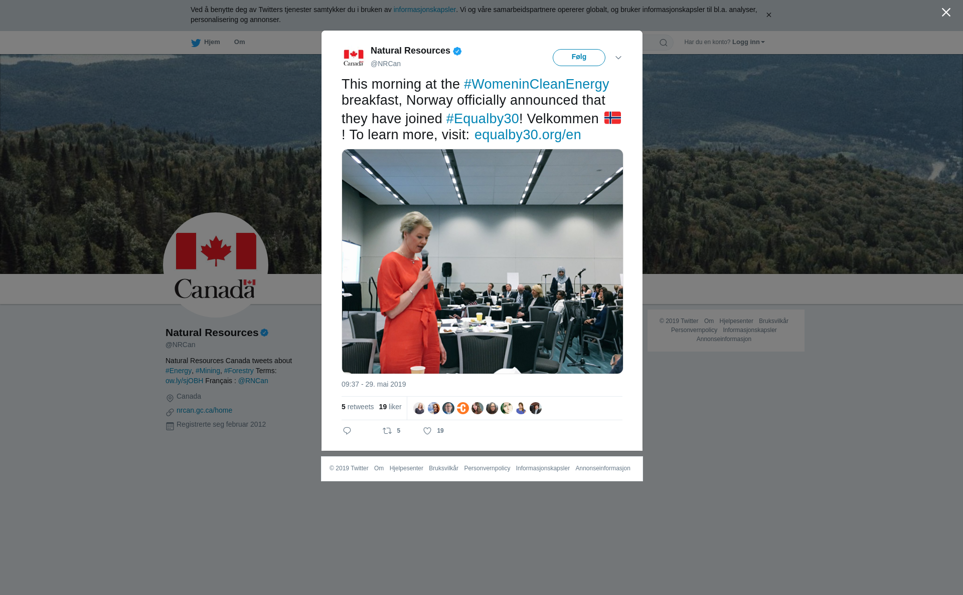Open the #Equalby30 hashtag link
Viewport: 963px width, 595px height.
(x=483, y=119)
